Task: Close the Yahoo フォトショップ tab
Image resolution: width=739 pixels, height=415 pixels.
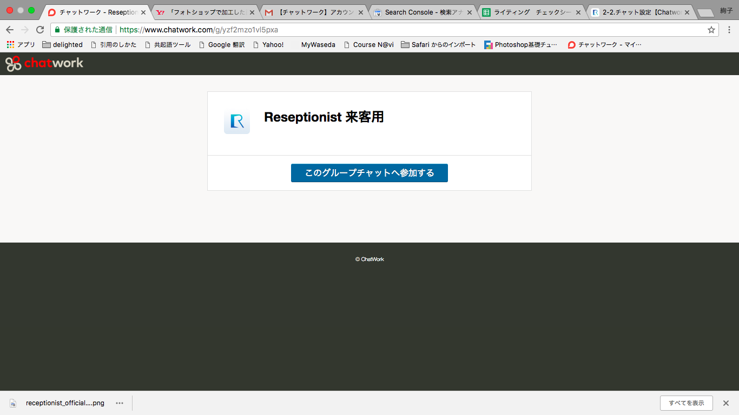Action: pos(252,12)
